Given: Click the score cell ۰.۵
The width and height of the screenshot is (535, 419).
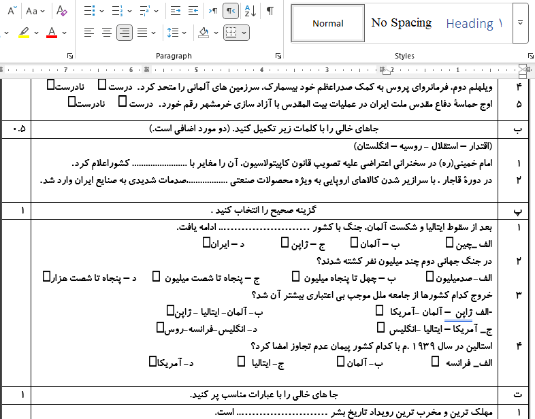Looking at the screenshot, I should (x=20, y=129).
